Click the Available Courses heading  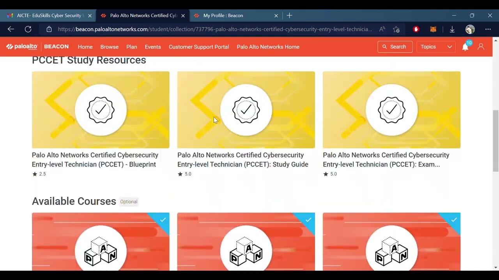(x=74, y=201)
